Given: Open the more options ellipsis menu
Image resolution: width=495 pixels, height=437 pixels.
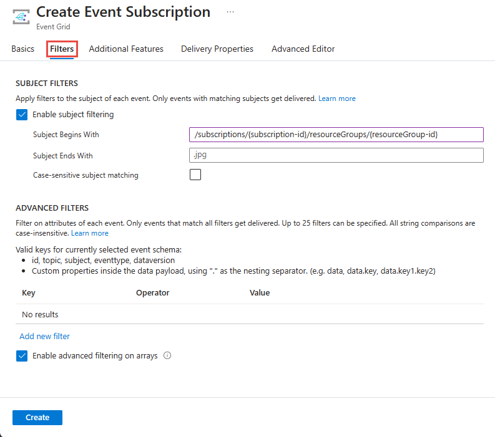Looking at the screenshot, I should [x=230, y=12].
